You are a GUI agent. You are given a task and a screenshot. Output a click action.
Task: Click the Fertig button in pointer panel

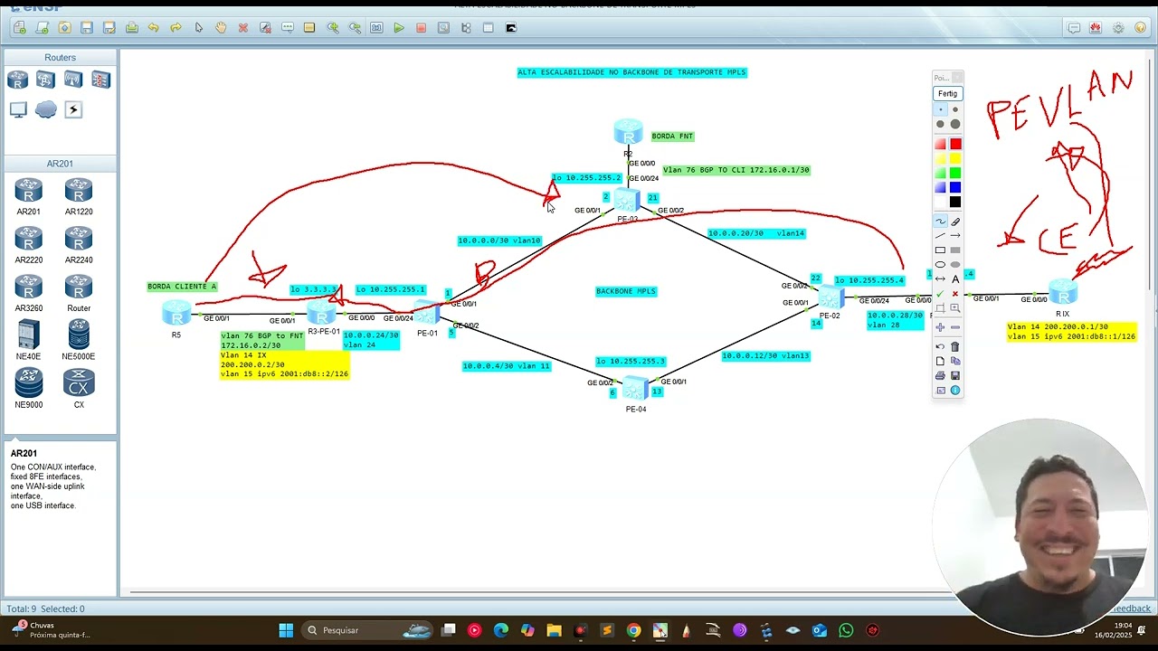click(x=947, y=93)
